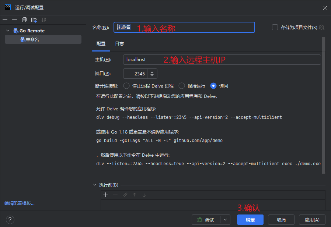Select the 停止远程 Delve 进程 radio option
This screenshot has width=331, height=227.
point(126,86)
